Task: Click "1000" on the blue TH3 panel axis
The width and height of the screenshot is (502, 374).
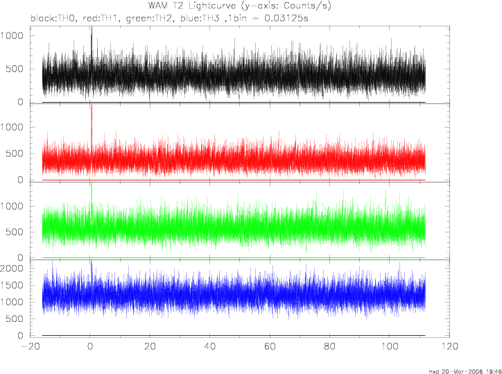Action: tap(12, 302)
